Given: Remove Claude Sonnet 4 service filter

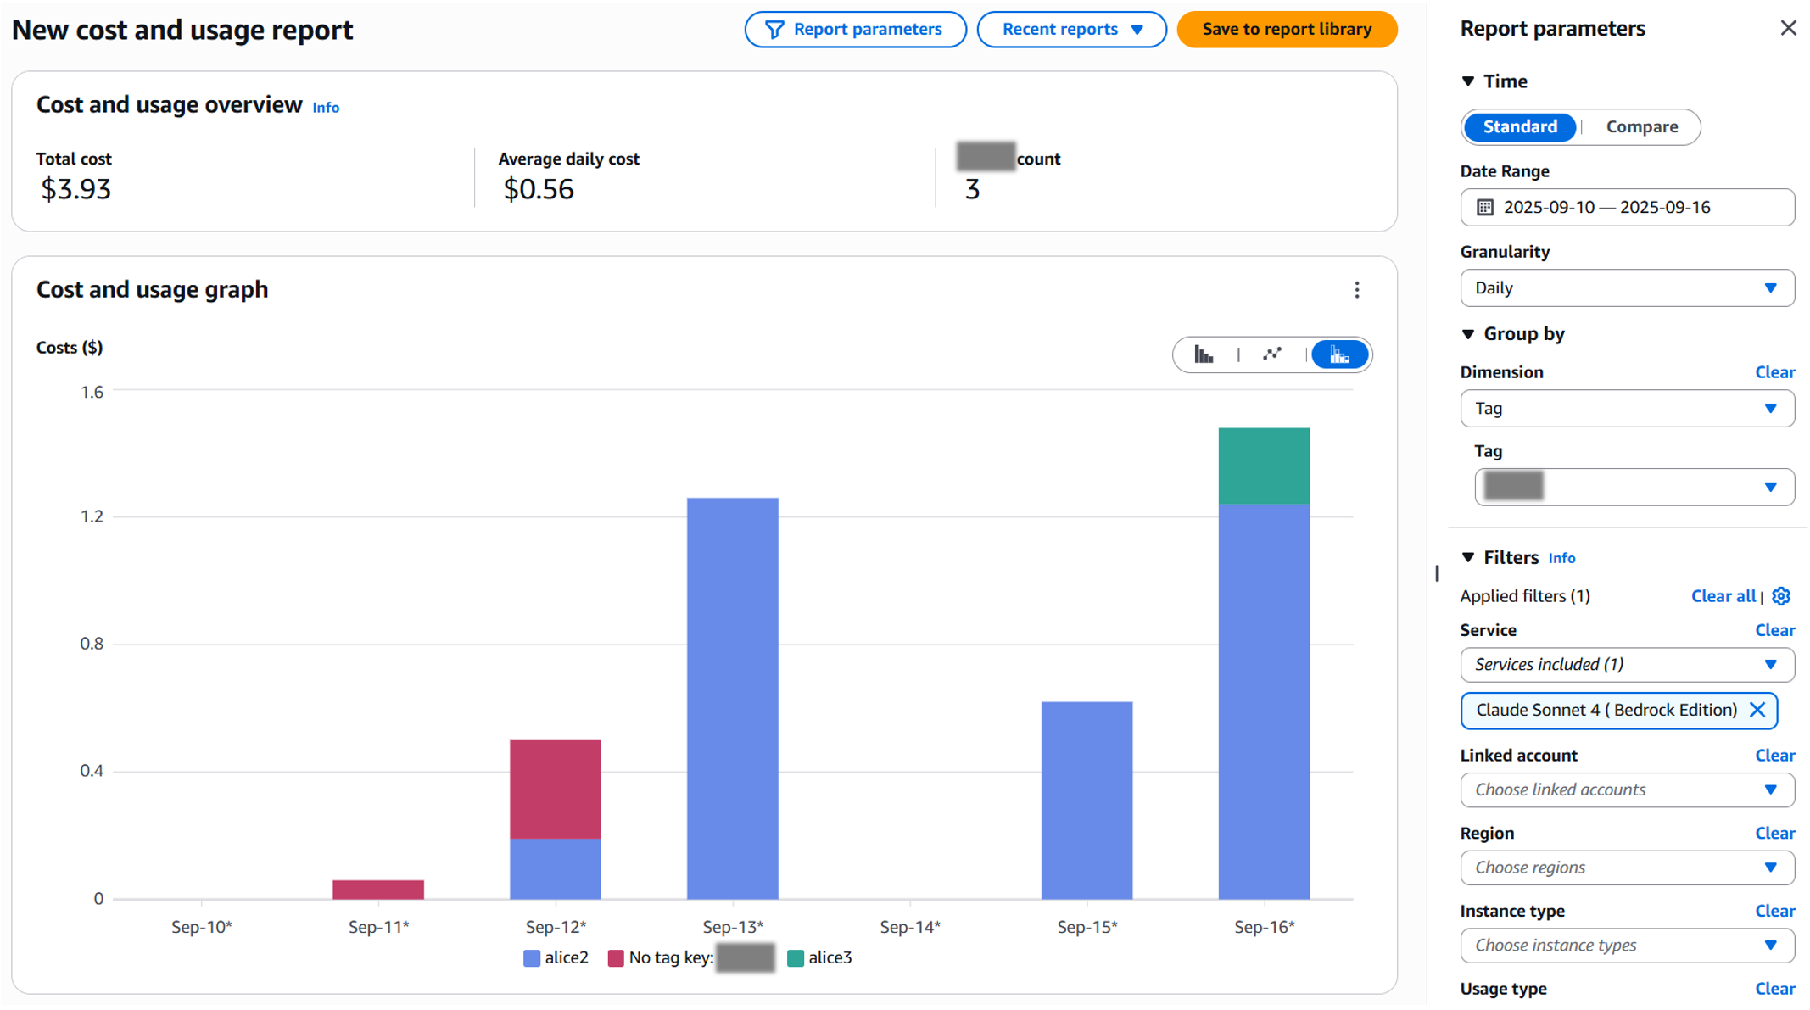Looking at the screenshot, I should (1757, 710).
